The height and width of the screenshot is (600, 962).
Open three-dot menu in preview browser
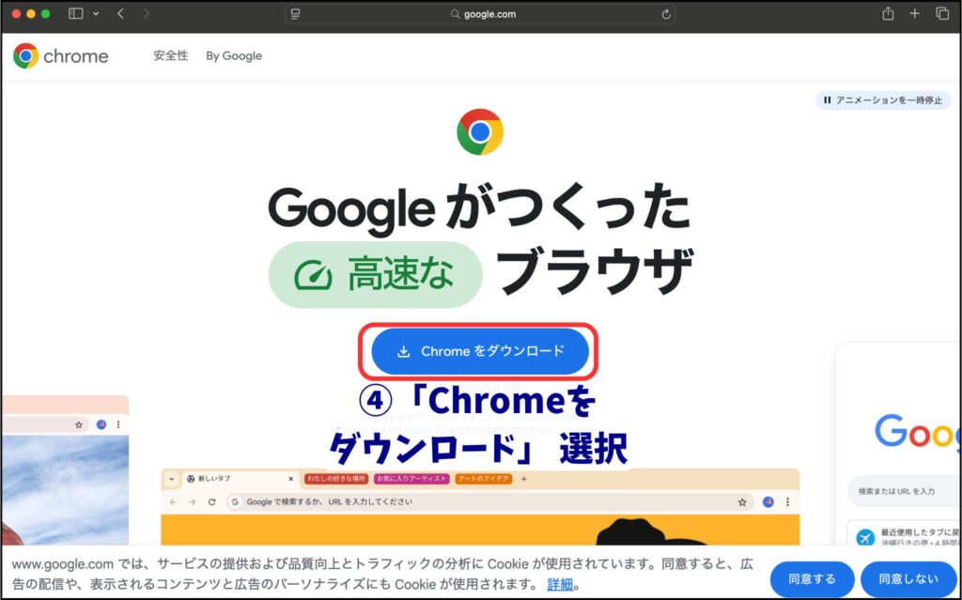pyautogui.click(x=788, y=501)
